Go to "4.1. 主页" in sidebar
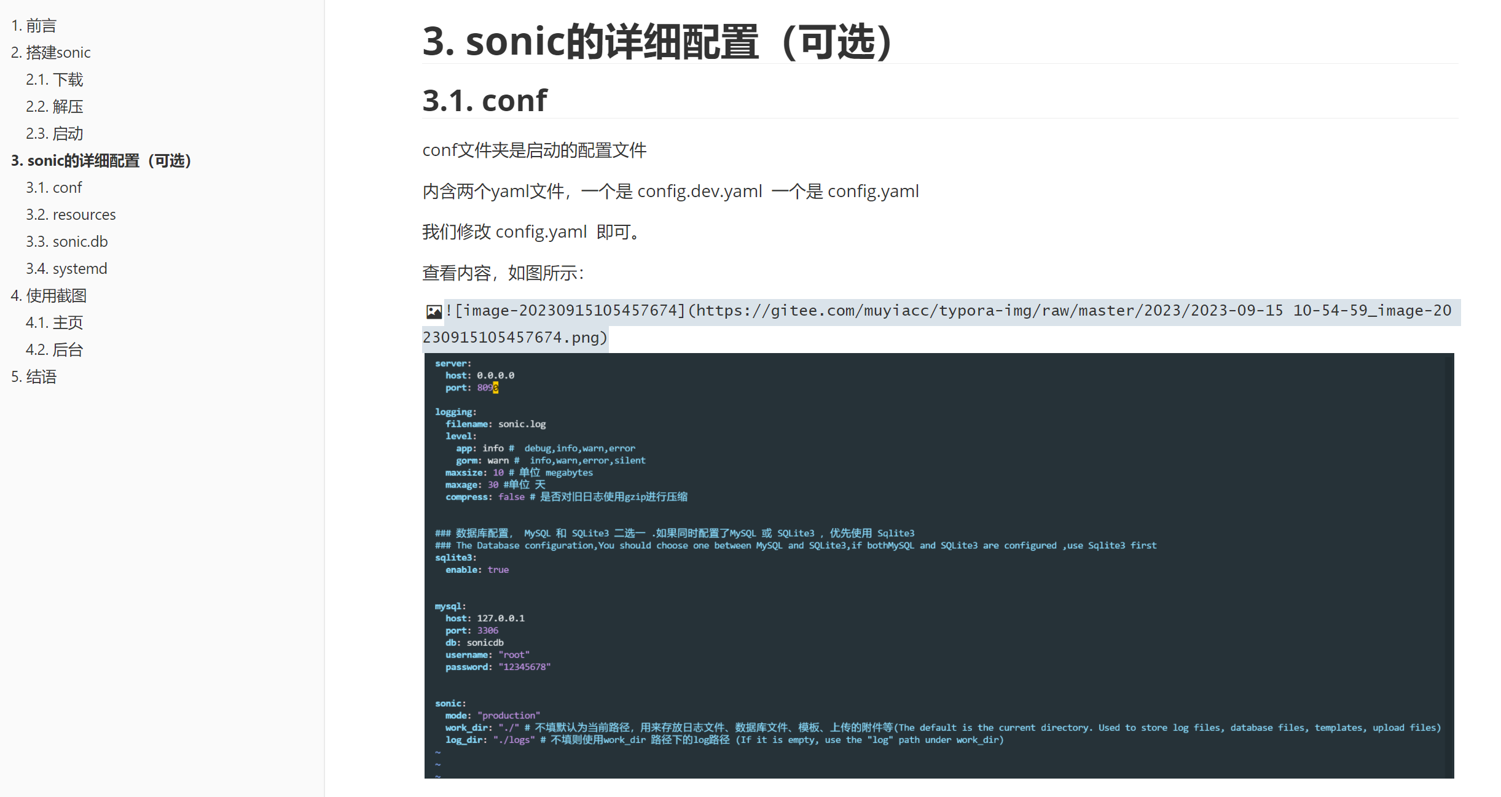1501x797 pixels. click(54, 322)
